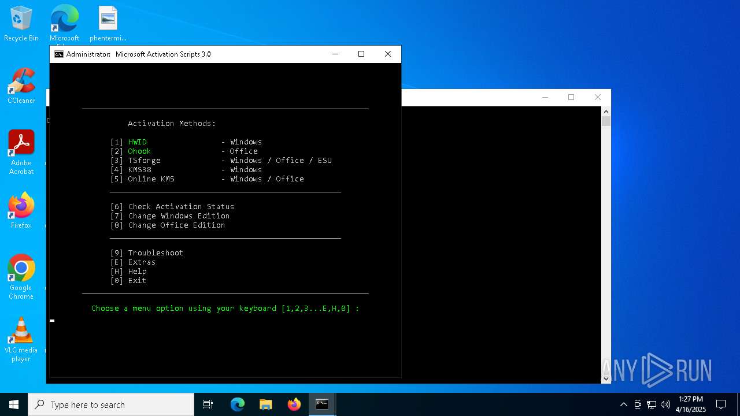Click the console title bar text

click(x=139, y=54)
